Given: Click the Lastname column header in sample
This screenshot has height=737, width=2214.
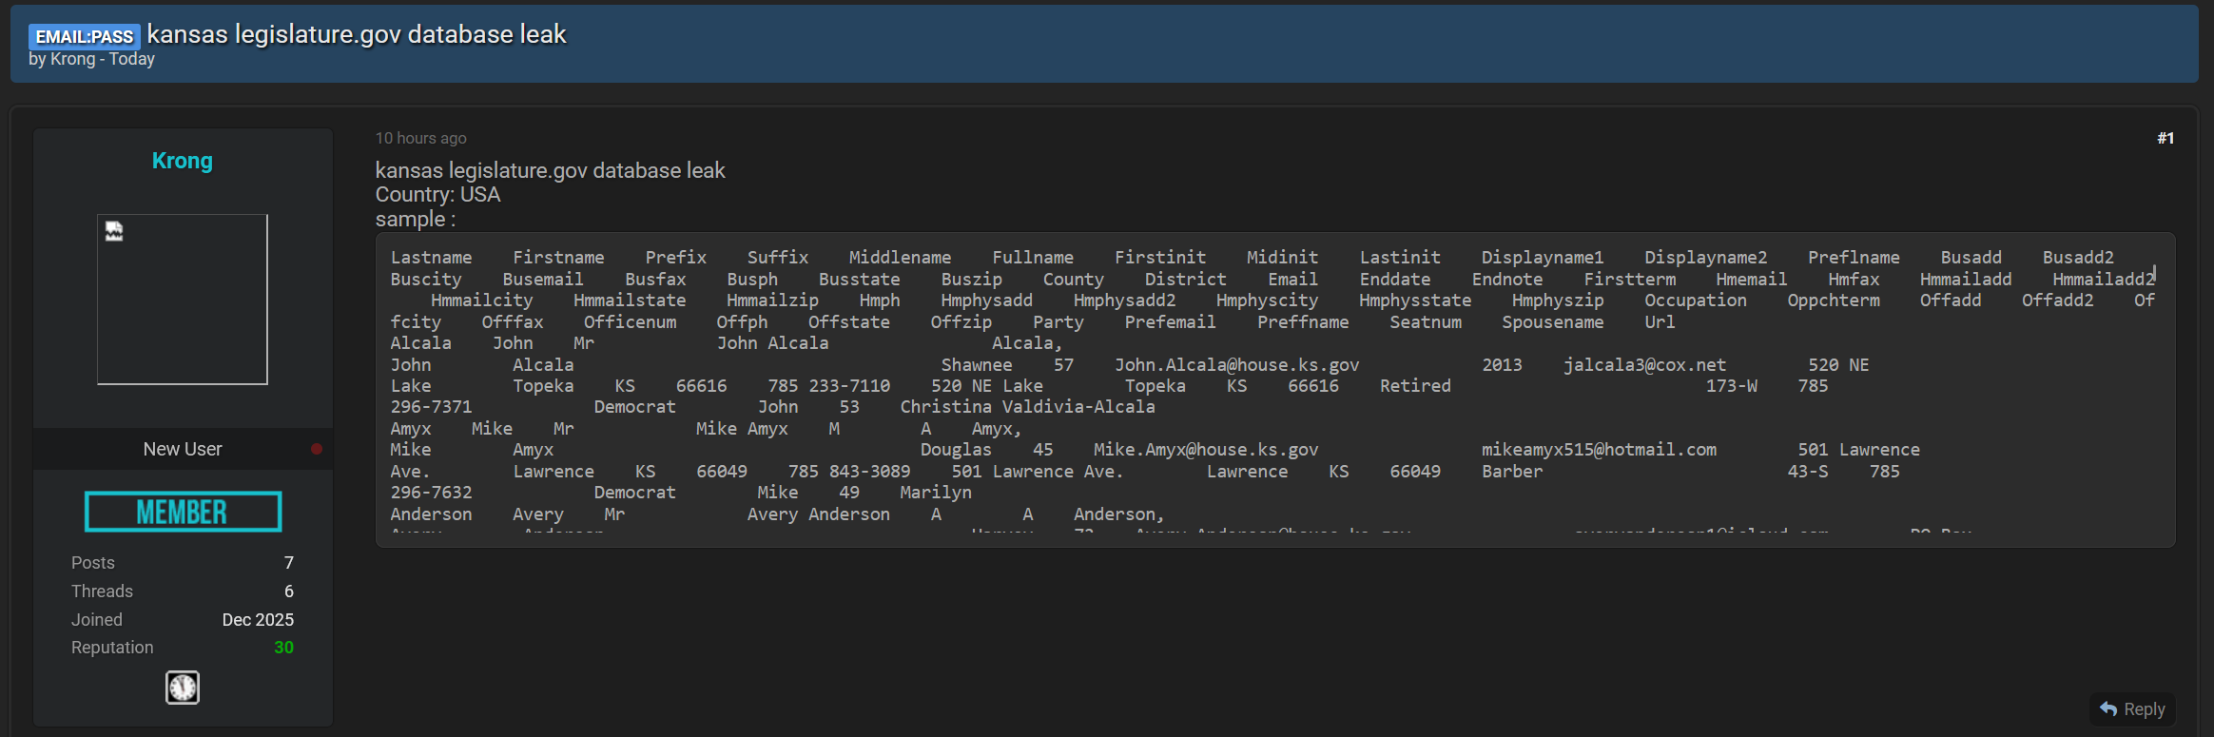Looking at the screenshot, I should [431, 258].
